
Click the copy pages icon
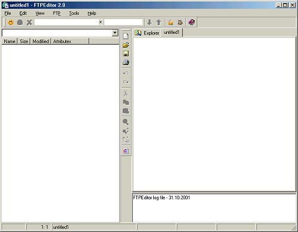(x=126, y=102)
